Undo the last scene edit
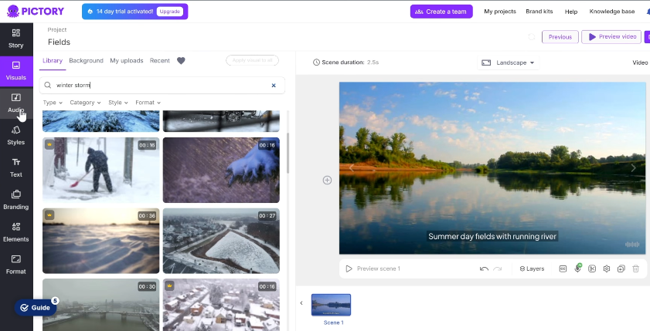The height and width of the screenshot is (331, 650). tap(484, 269)
